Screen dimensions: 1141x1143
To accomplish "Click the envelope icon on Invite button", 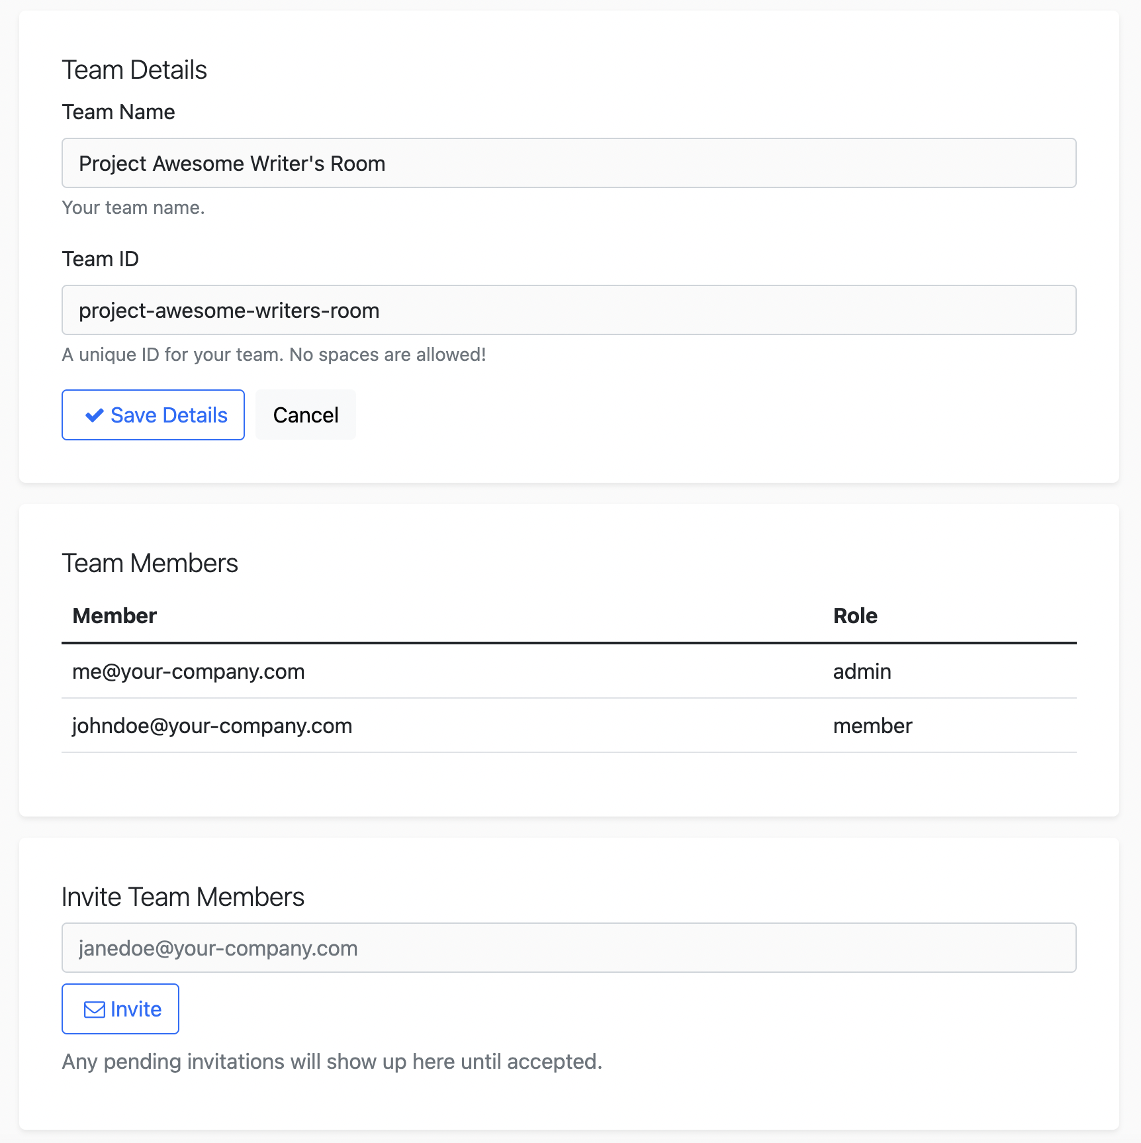I will [94, 1009].
